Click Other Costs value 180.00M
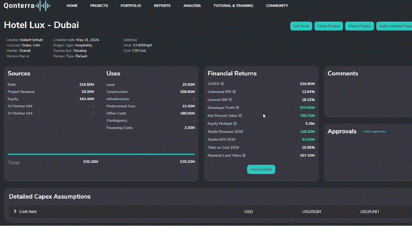The height and width of the screenshot is (232, 412). (x=187, y=114)
